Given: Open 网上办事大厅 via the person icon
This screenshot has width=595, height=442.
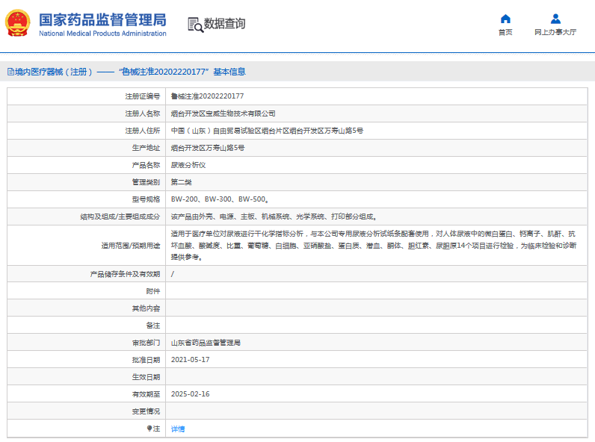Looking at the screenshot, I should tap(555, 19).
